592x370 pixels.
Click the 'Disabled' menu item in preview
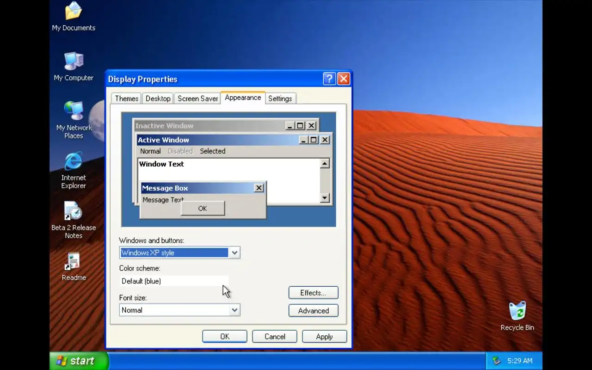pos(180,151)
